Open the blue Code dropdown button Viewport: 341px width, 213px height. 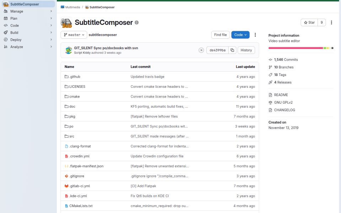click(240, 35)
